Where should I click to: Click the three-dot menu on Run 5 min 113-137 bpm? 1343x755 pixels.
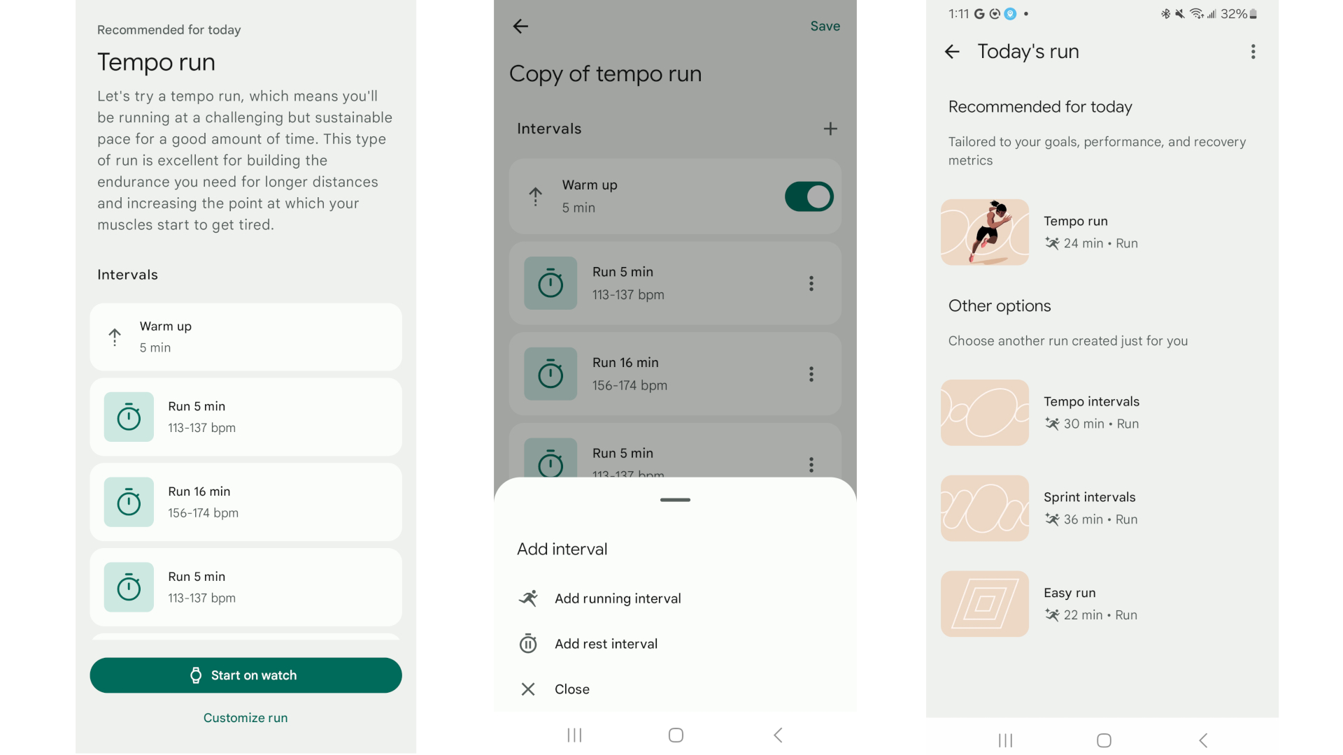coord(810,283)
